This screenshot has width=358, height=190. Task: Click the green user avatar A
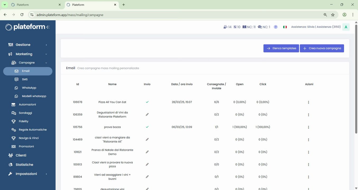tap(346, 27)
